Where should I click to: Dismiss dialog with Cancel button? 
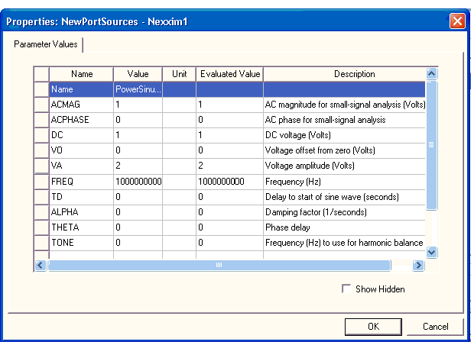[x=435, y=327]
